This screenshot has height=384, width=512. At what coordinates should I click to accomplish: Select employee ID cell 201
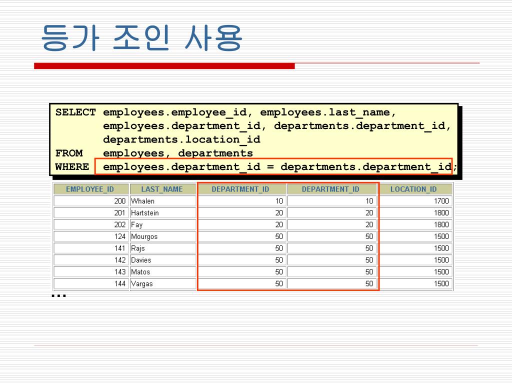pos(91,212)
